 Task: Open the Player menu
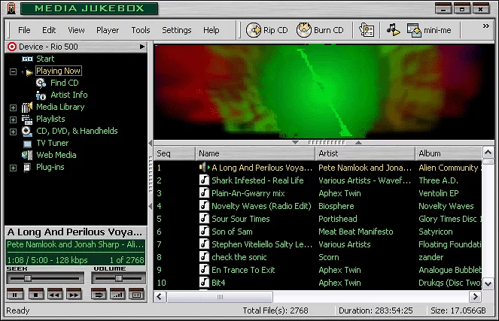click(108, 30)
